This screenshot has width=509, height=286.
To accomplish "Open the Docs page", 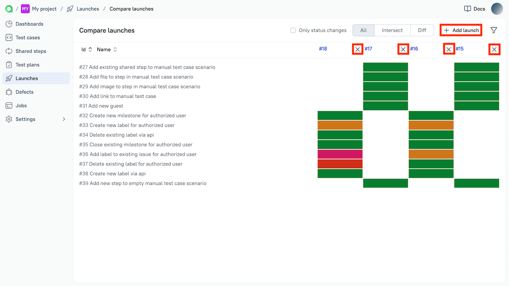I will tap(474, 8).
